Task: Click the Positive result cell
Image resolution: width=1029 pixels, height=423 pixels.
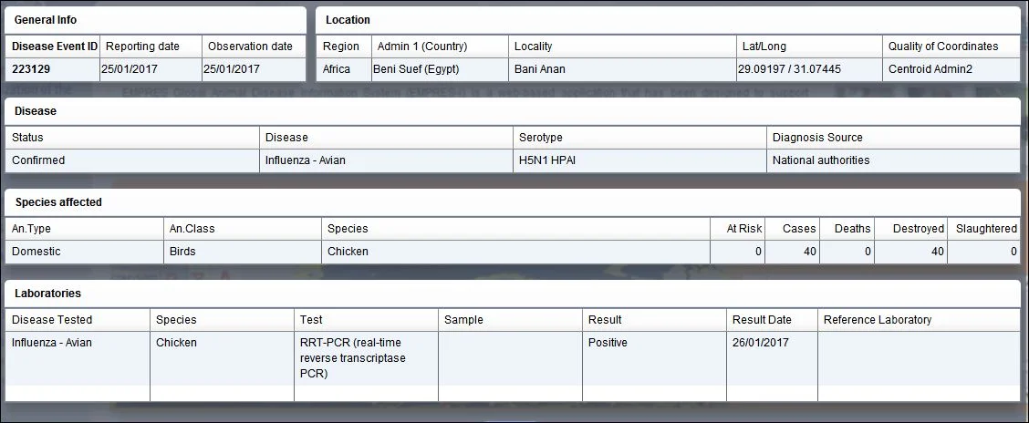Action: point(654,358)
